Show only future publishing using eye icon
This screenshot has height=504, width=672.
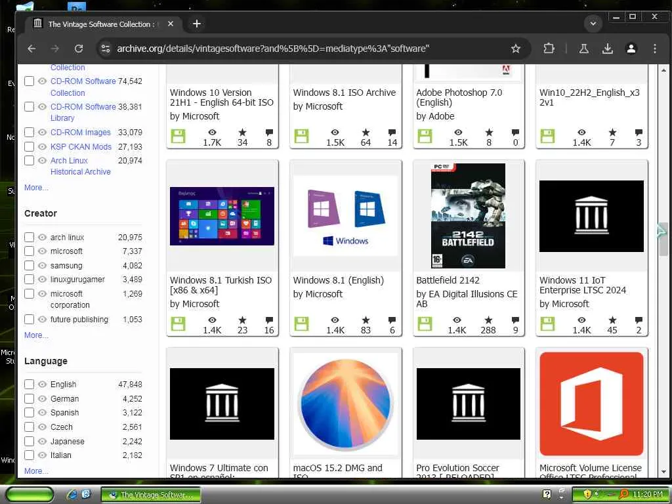pos(42,320)
